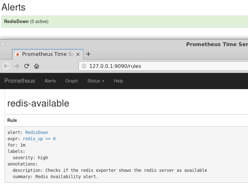This screenshot has height=187, width=248.
Task: Open a new browser tab with plus
Action: tap(88, 54)
